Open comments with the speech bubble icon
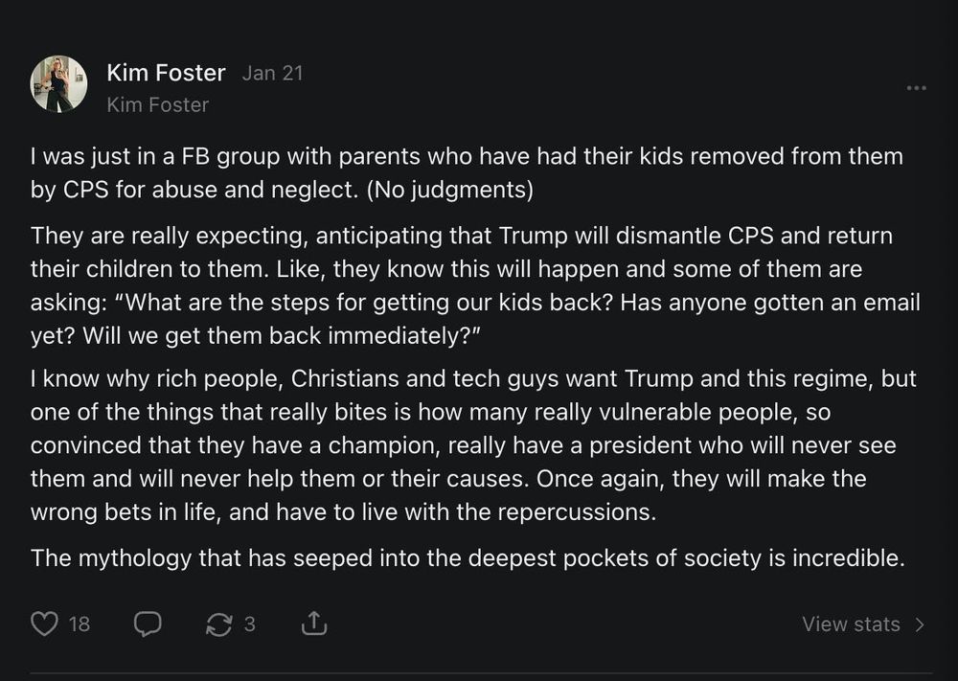 (147, 624)
